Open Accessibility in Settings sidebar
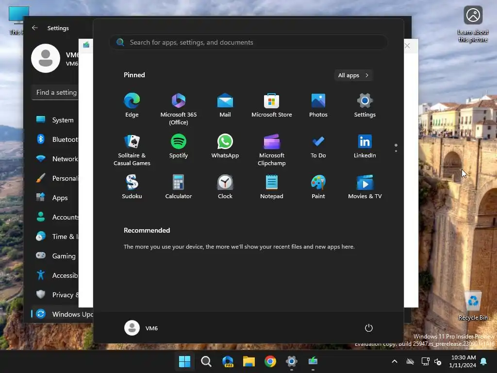The height and width of the screenshot is (373, 497). (x=55, y=275)
